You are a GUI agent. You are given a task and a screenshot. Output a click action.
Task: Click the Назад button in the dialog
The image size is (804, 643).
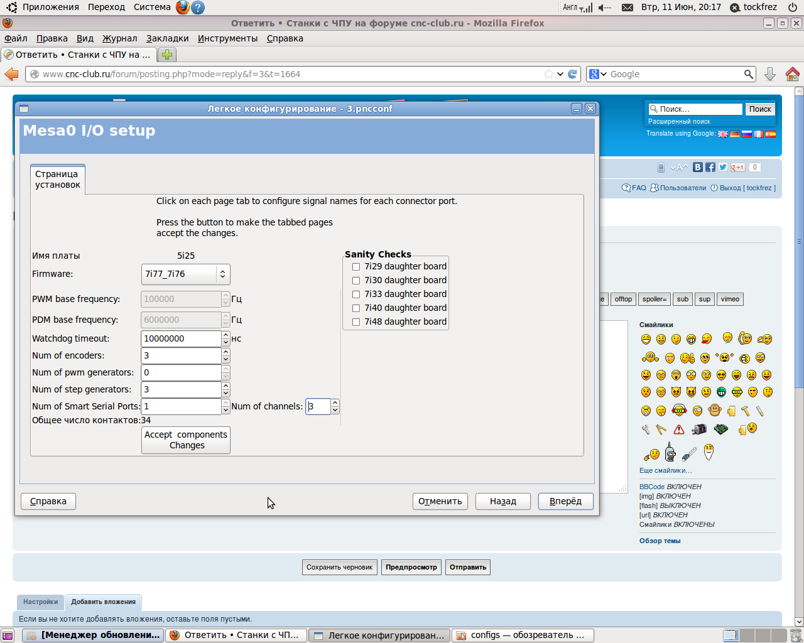coord(503,501)
